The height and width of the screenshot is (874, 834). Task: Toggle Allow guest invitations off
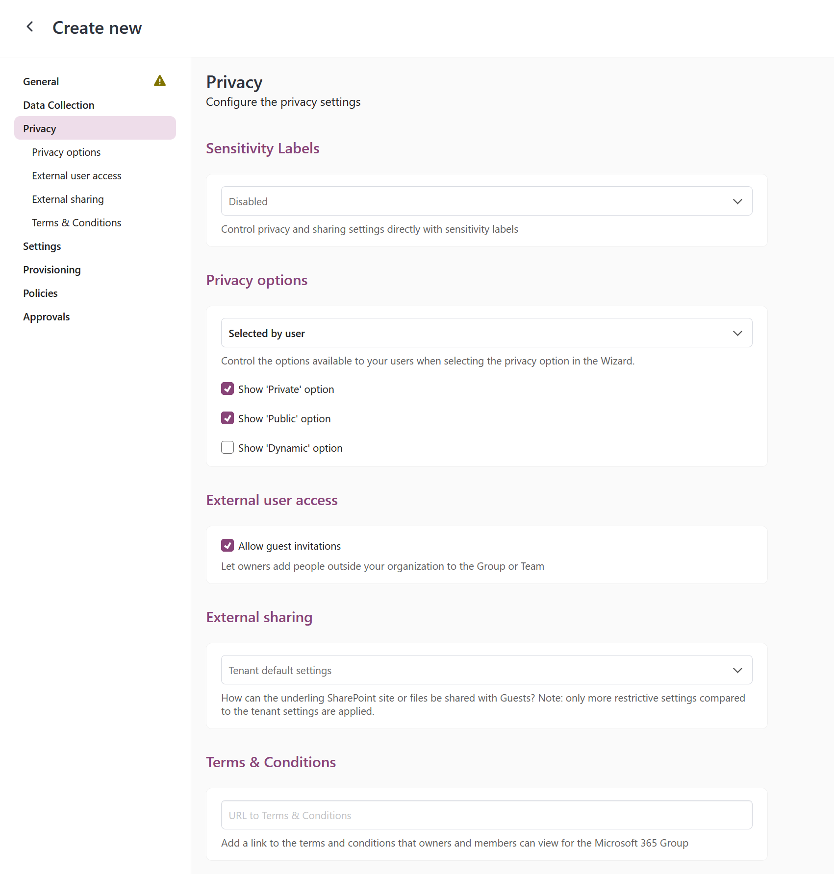click(x=227, y=545)
